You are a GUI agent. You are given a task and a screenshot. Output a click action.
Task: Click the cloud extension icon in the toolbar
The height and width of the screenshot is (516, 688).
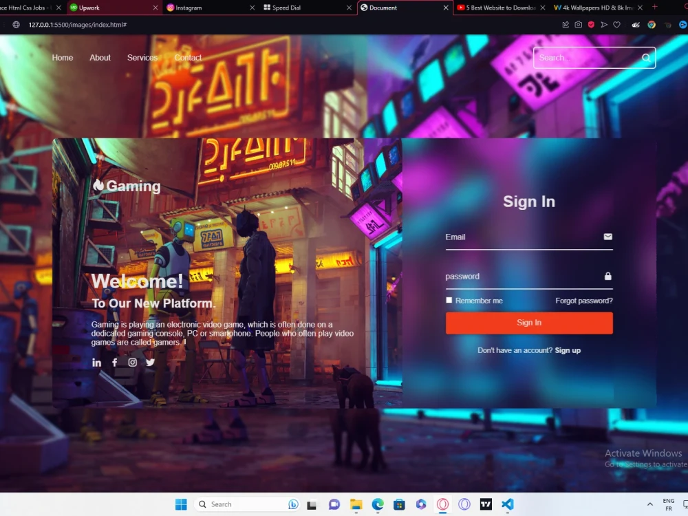pos(635,25)
